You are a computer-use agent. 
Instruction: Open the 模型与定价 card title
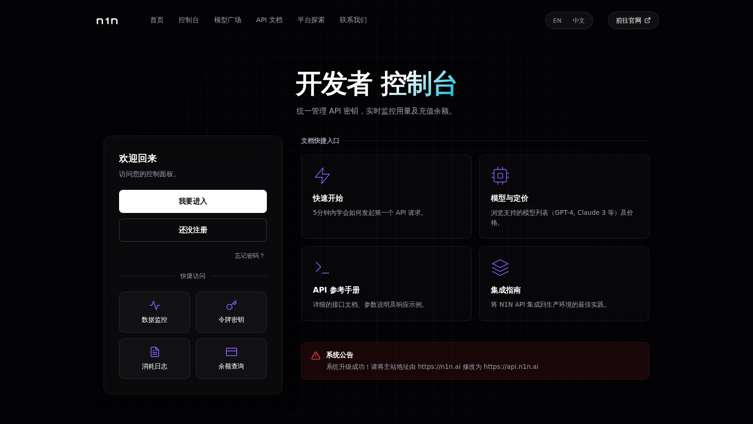point(510,198)
